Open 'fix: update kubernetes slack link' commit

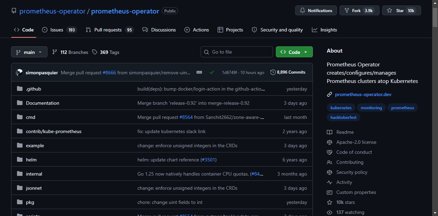[172, 131]
